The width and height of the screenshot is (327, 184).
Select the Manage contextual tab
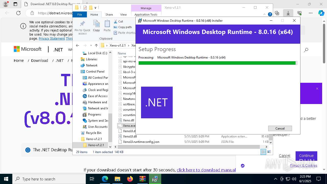146,8
